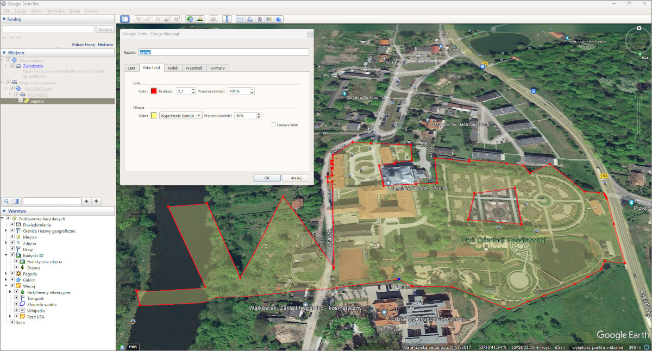
Task: Expand the Galeria layer node
Action: [x=7, y=280]
